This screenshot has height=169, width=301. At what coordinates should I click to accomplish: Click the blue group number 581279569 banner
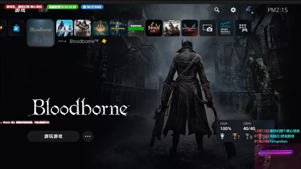pos(92,7)
